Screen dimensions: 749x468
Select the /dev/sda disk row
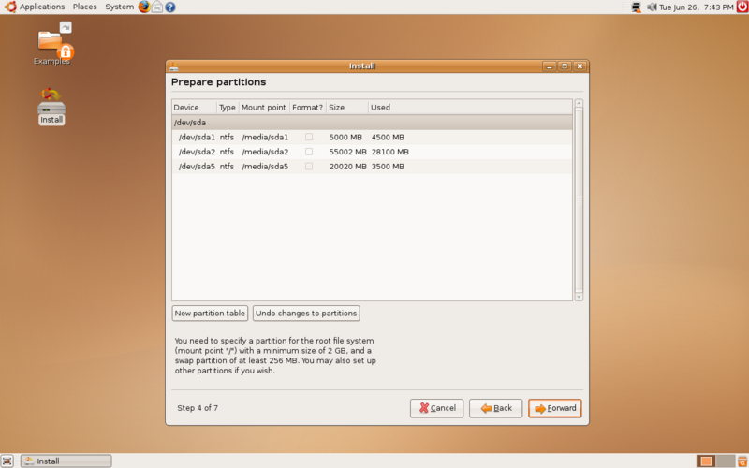point(372,123)
